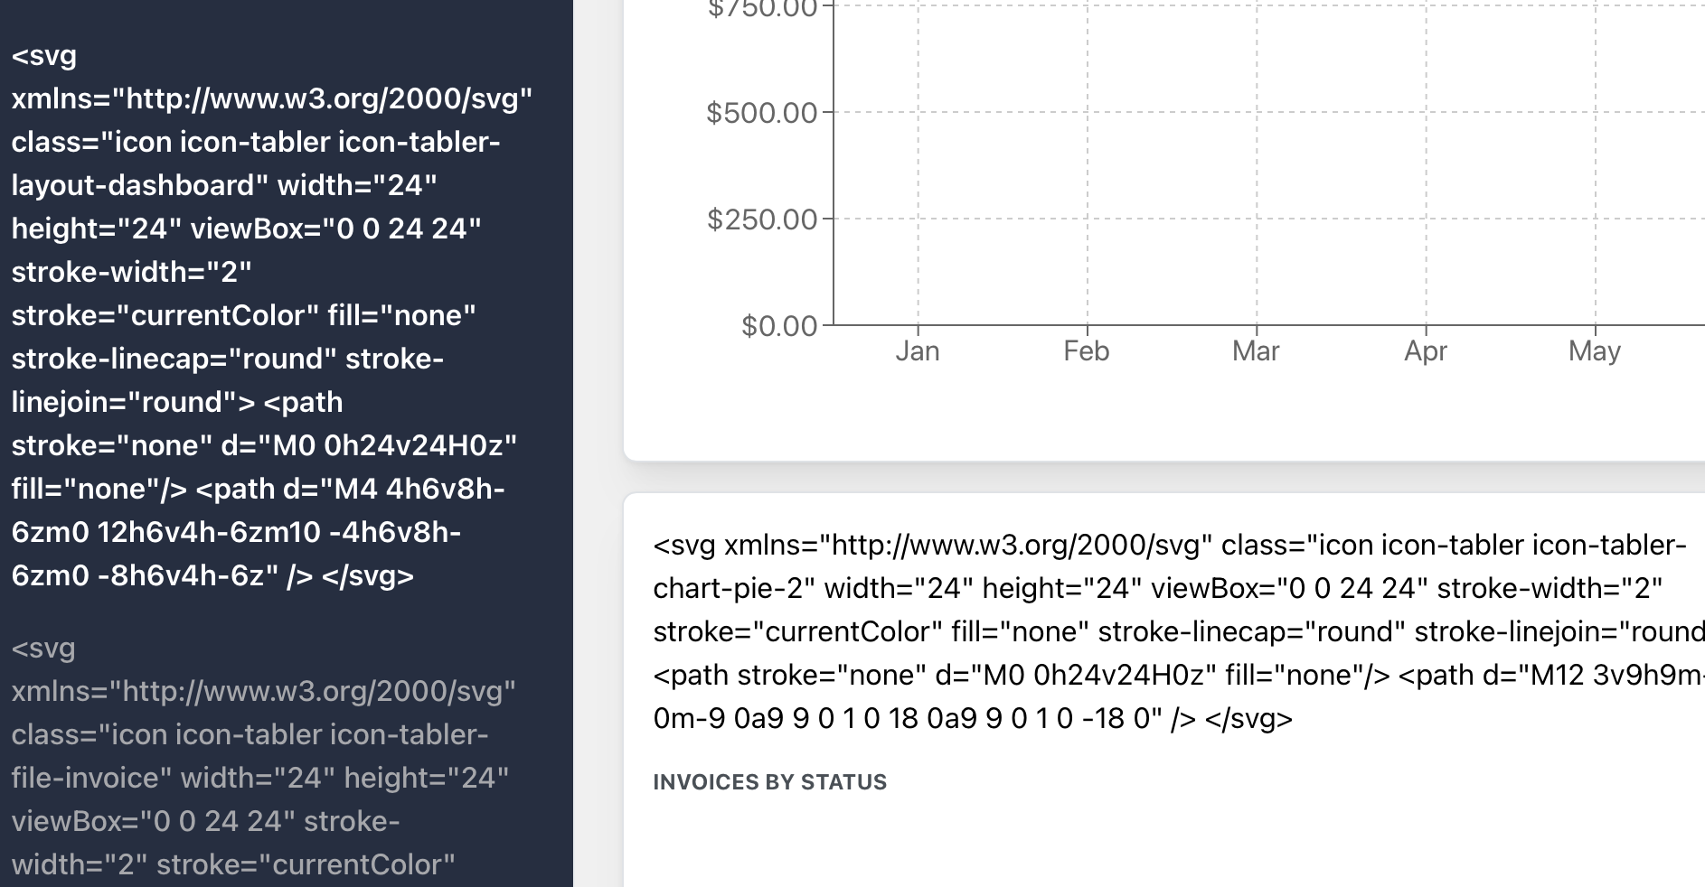Select the Feb axis label
Screen dimensions: 1705x887
tap(1088, 351)
